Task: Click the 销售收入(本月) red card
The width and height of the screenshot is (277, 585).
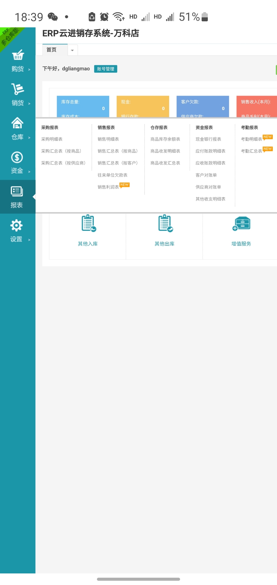Action: pos(257,106)
